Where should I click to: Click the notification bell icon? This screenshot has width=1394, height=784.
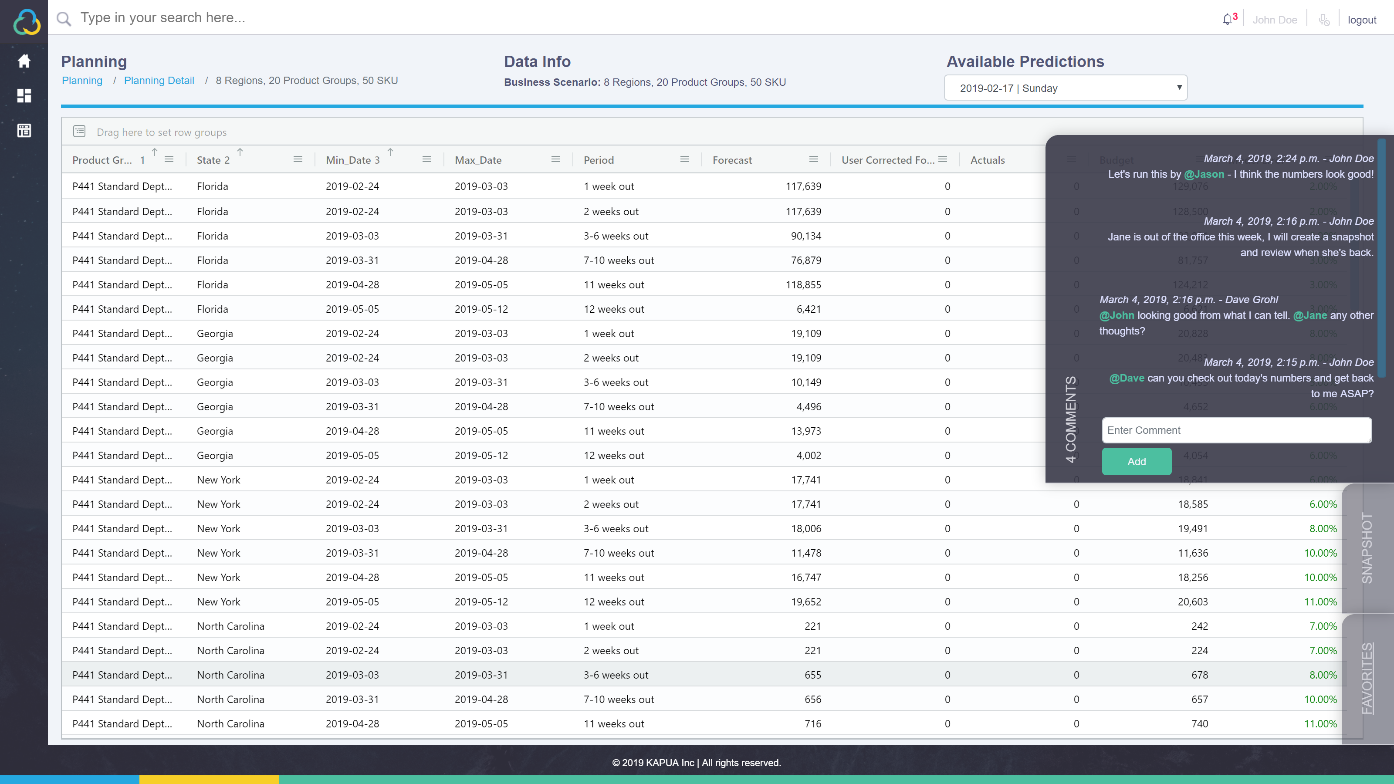click(1227, 20)
